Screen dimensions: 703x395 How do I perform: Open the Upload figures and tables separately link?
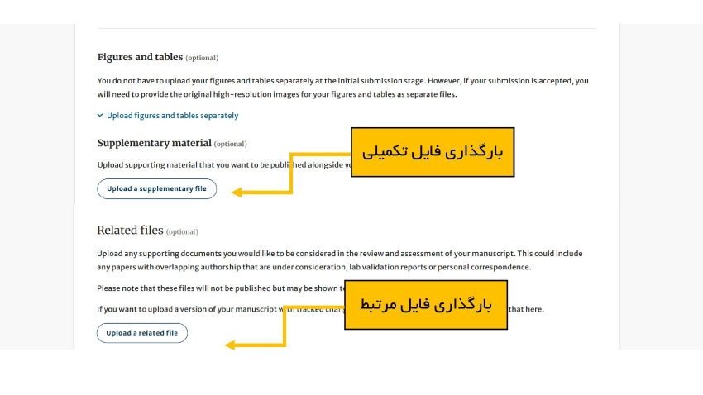pyautogui.click(x=172, y=116)
